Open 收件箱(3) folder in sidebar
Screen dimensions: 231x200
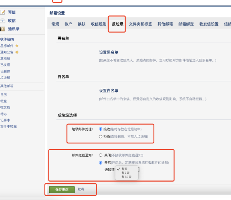[x=7, y=39]
